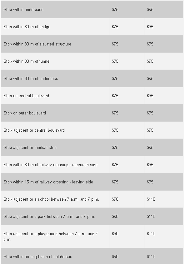Click 'Stop adjacent to central boulevard' text
The height and width of the screenshot is (264, 185).
[x=34, y=130]
